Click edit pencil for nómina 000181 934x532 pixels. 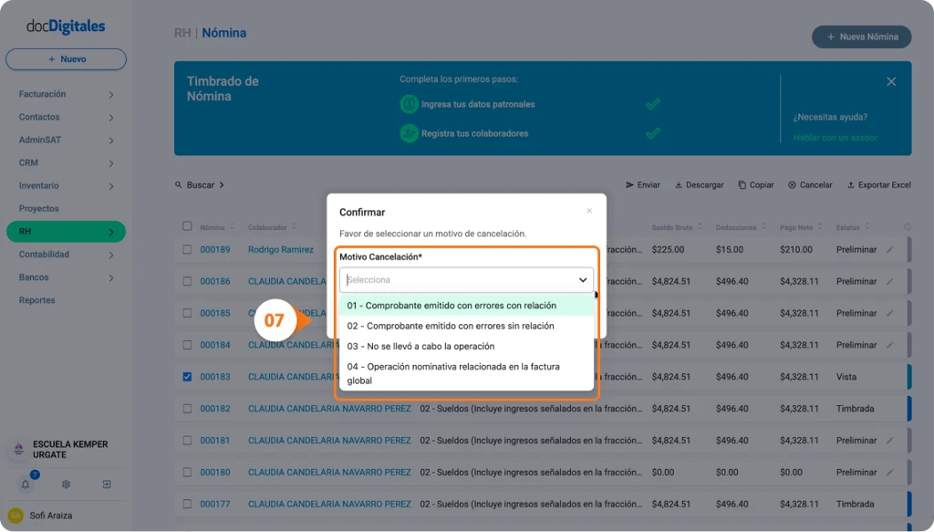click(x=890, y=440)
